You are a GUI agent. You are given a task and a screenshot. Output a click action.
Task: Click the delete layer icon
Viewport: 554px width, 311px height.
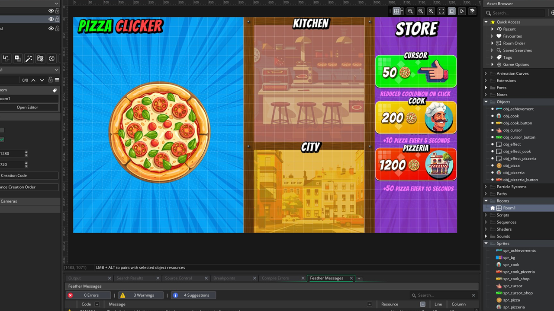pyautogui.click(x=52, y=58)
